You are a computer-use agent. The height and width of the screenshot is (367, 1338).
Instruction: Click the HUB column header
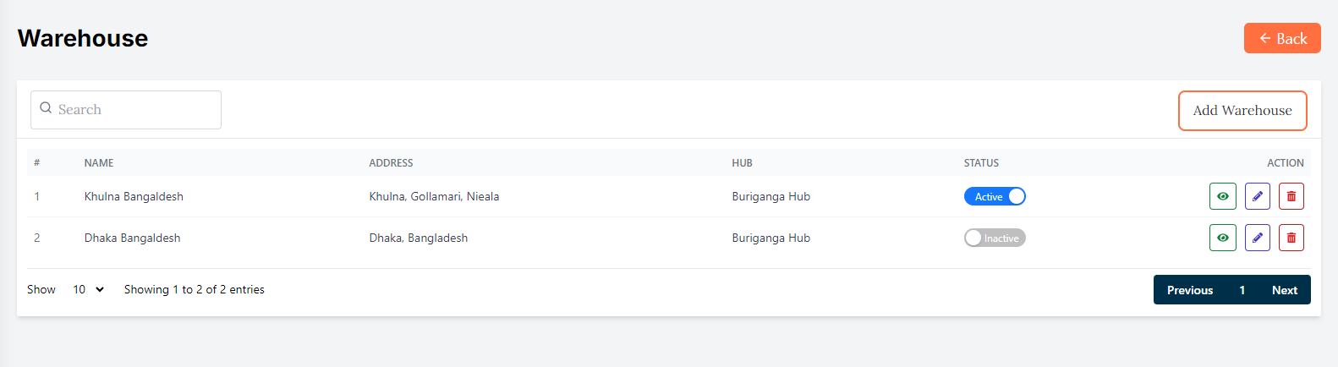pos(742,163)
